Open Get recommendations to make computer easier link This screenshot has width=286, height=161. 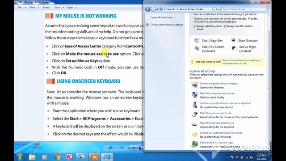coord(241,62)
